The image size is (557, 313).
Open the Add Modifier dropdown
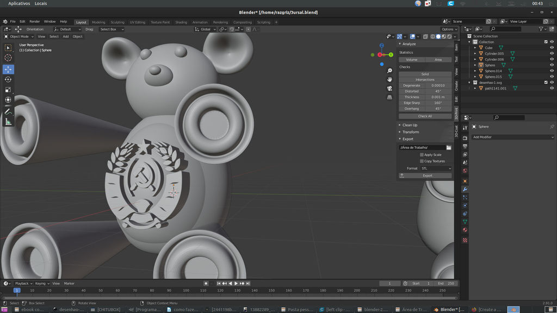coord(512,137)
